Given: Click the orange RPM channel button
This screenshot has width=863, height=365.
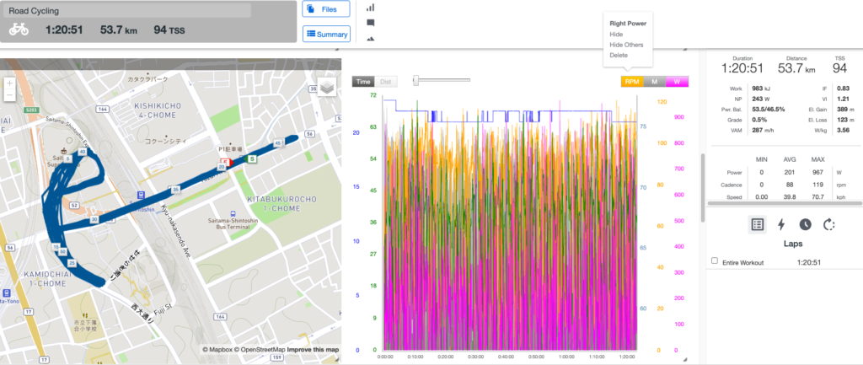Looking at the screenshot, I should click(632, 82).
